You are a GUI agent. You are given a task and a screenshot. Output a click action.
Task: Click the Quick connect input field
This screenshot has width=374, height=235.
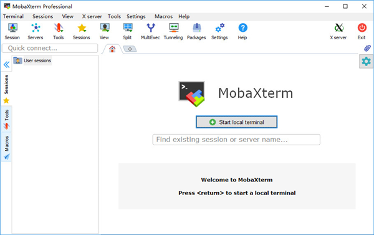click(x=50, y=48)
